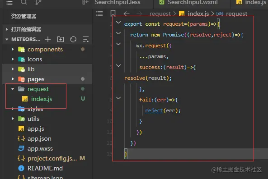Expand the pages folder arrow

13,79
